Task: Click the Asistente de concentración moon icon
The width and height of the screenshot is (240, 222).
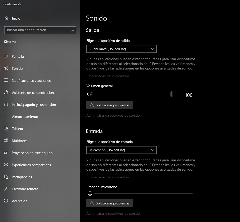Action: 6,93
